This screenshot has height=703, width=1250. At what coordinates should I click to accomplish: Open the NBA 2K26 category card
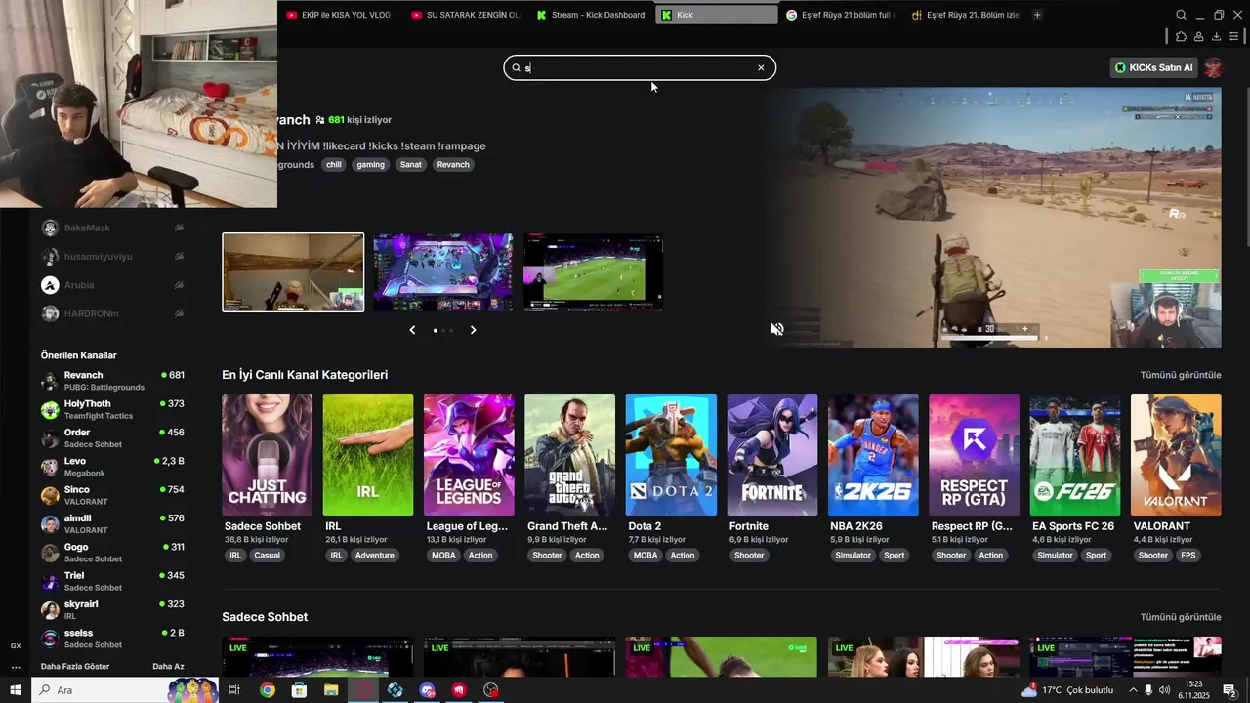tap(873, 455)
